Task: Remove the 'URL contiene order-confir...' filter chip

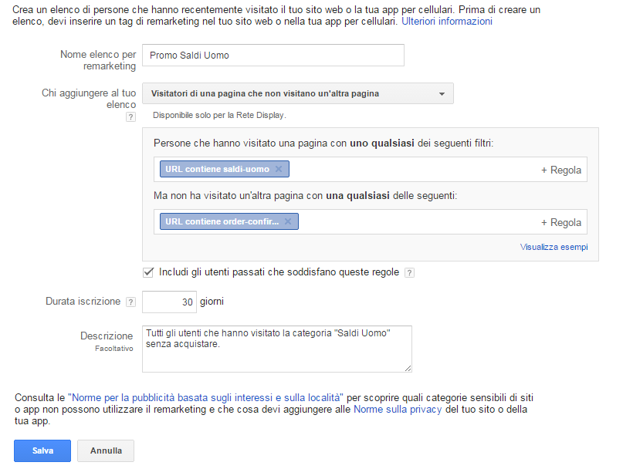Action: 288,222
